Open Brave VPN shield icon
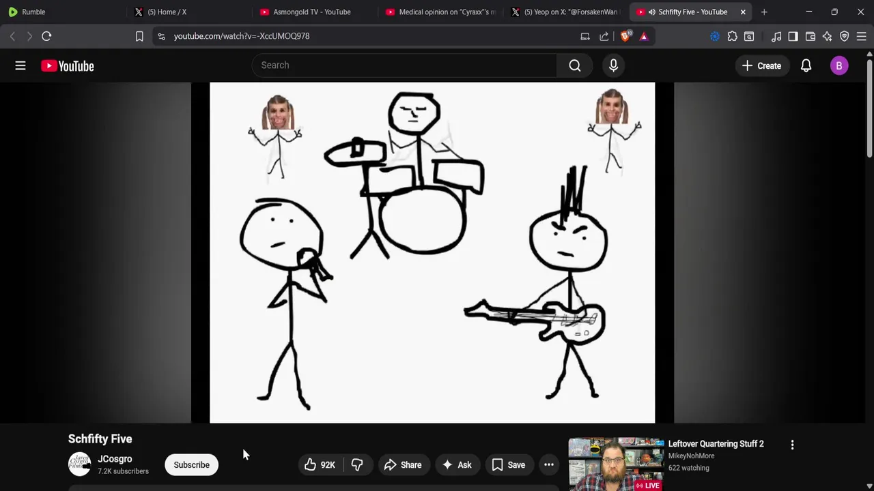Screen dimensions: 874x491 click(x=845, y=36)
